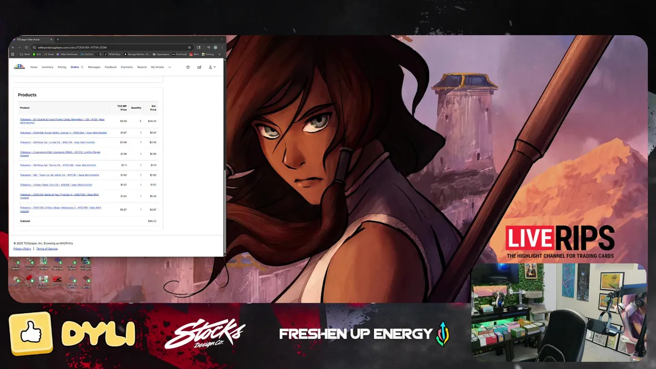656x369 pixels.
Task: Open the Card List bookmark
Action: pyautogui.click(x=87, y=54)
